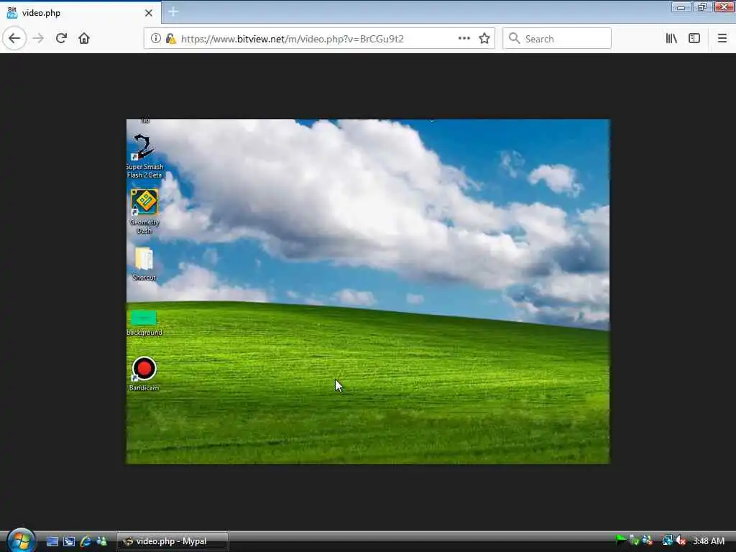Screen dimensions: 736x552
Task: Click the green checkmark tray icon
Action: [634, 540]
